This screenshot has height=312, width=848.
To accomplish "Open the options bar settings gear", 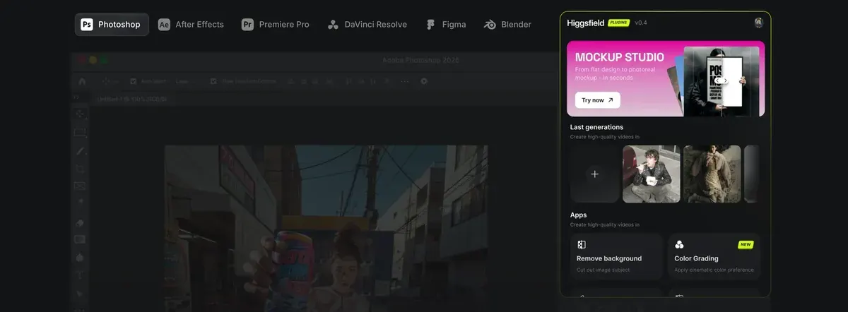I will (x=424, y=81).
